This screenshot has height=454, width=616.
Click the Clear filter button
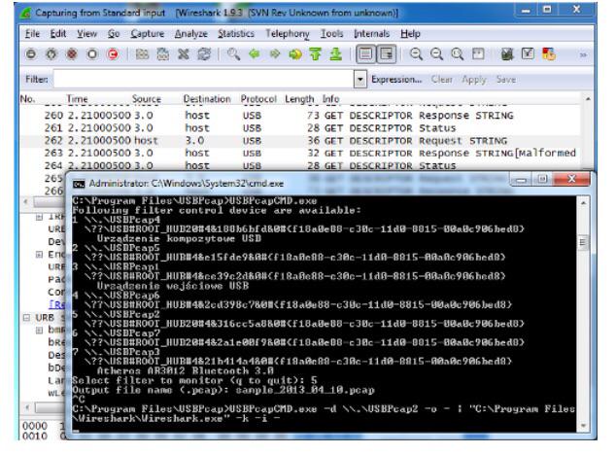click(442, 80)
